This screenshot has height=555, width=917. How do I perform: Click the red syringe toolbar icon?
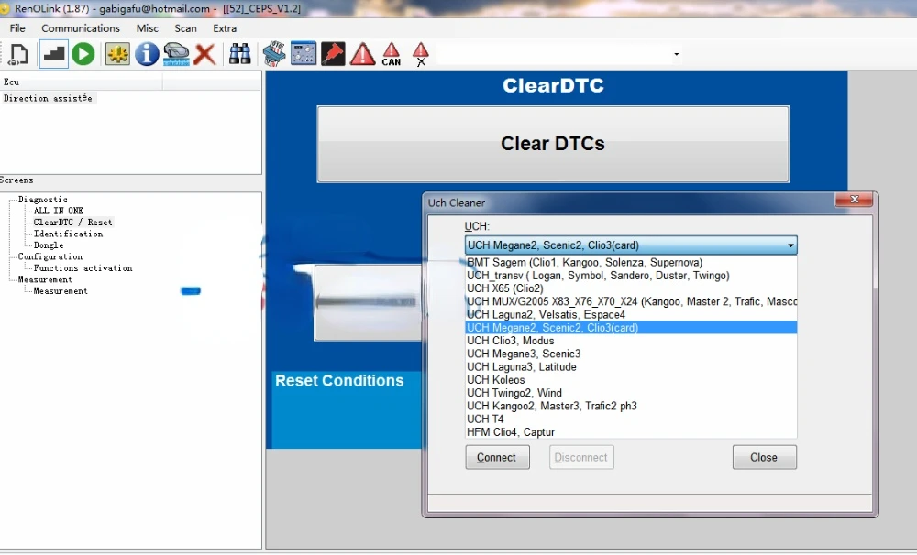click(333, 54)
